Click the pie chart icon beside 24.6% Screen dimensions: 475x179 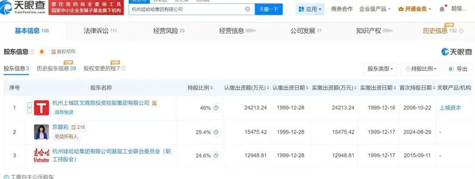tap(216, 155)
